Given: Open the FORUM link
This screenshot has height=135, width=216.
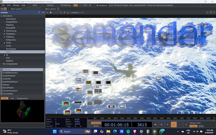Looking at the screenshot, I should [x=50, y=5].
